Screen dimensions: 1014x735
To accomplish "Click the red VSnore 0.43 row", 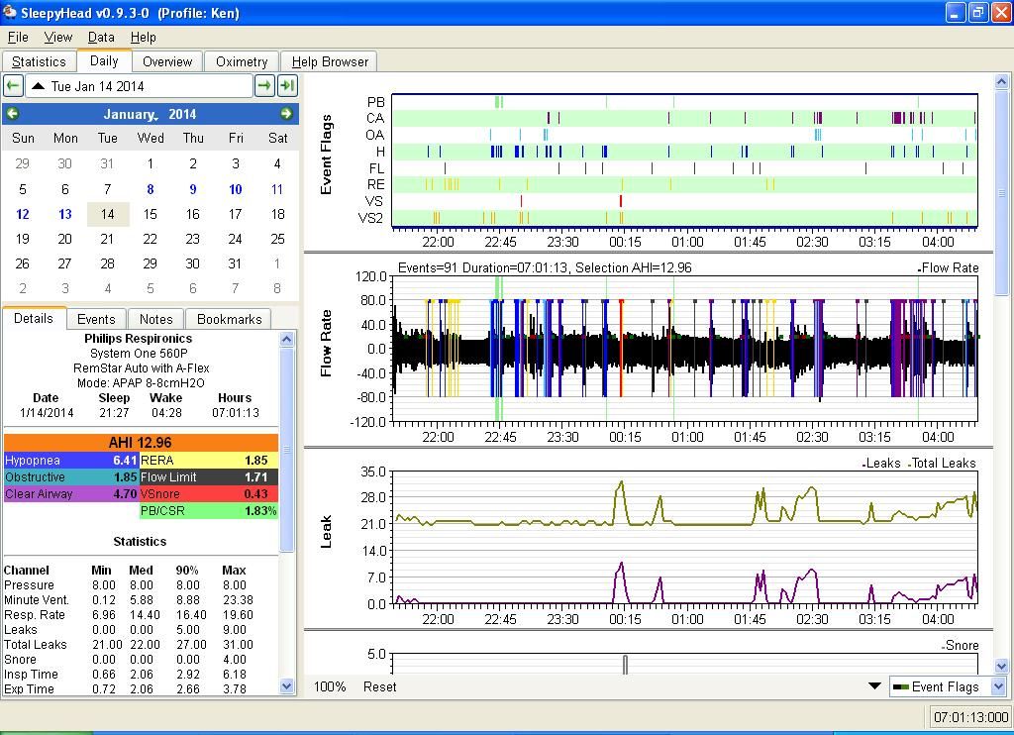I will point(208,493).
